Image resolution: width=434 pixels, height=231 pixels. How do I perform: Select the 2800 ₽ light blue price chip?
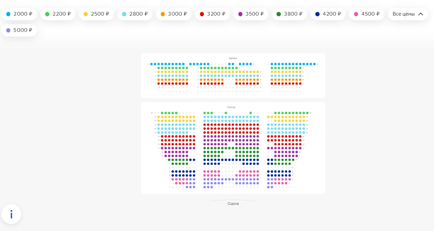(135, 14)
